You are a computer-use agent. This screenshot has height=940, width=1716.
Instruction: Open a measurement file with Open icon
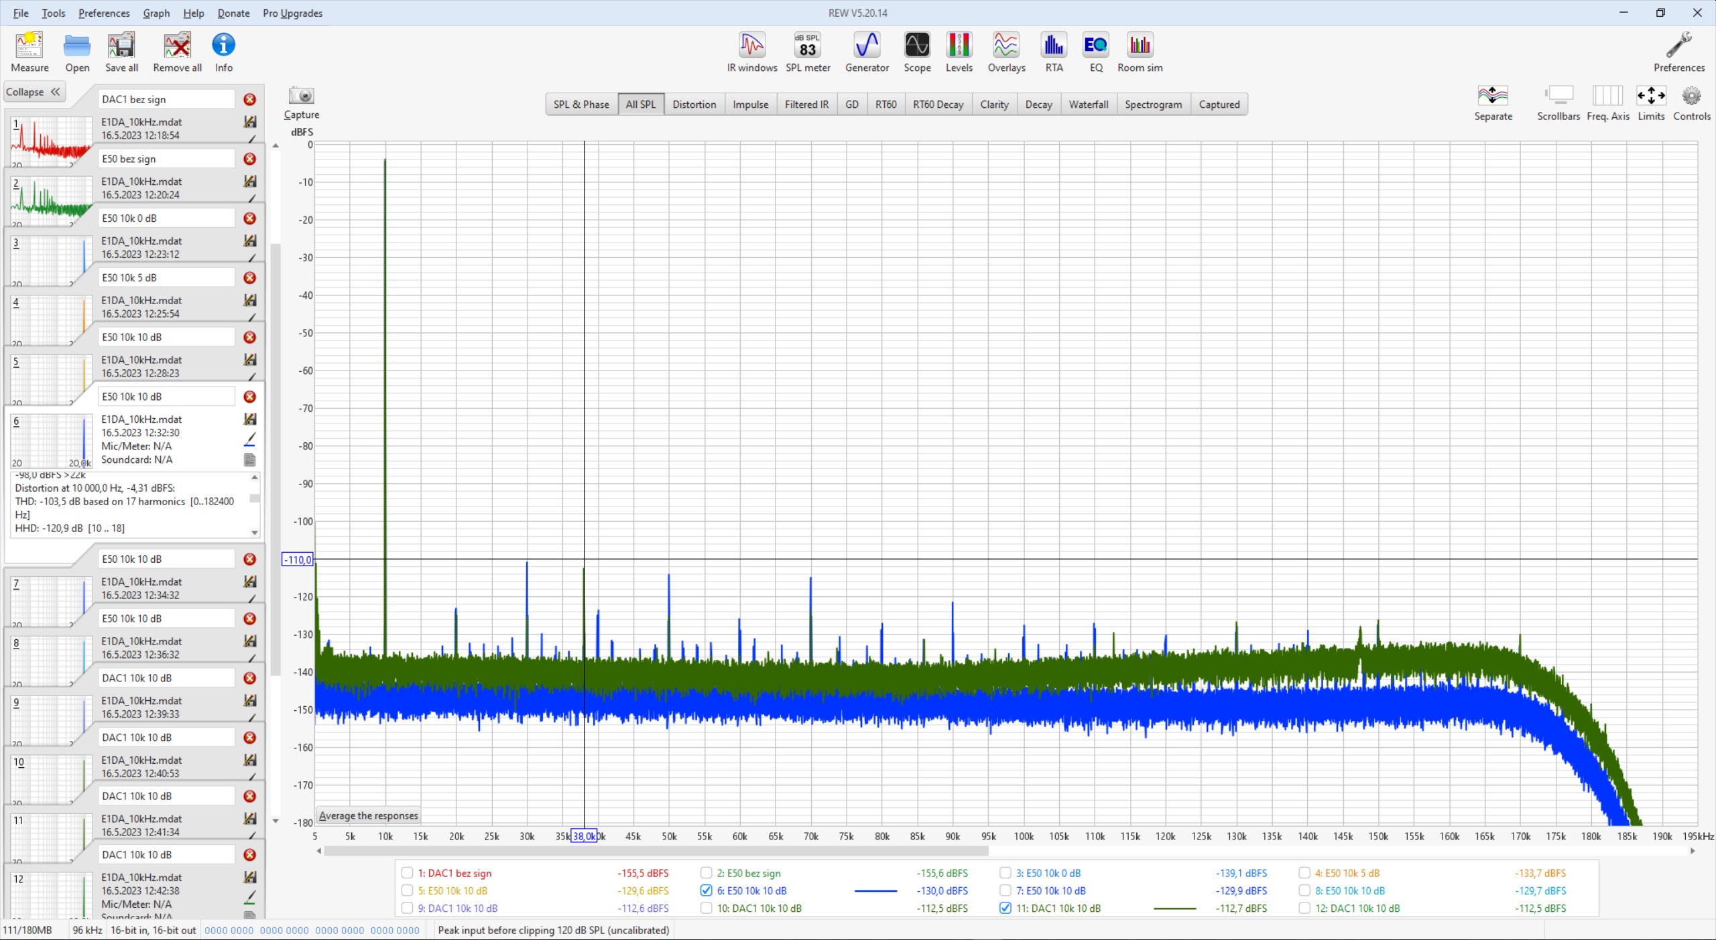point(77,52)
